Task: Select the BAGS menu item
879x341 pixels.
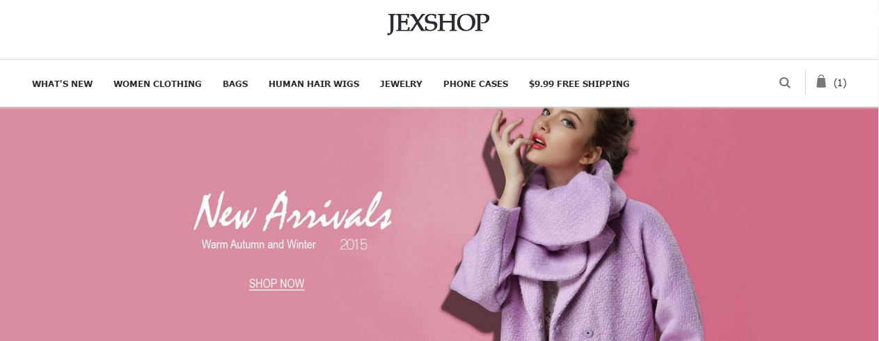Action: pyautogui.click(x=235, y=84)
